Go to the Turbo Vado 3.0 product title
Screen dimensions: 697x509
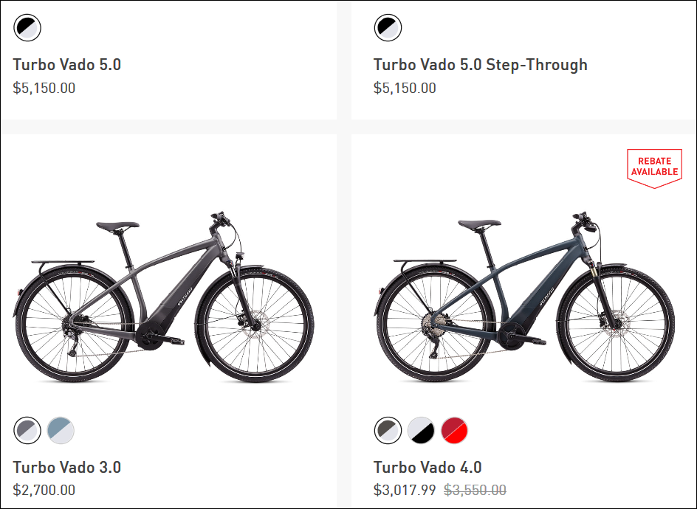tap(66, 468)
